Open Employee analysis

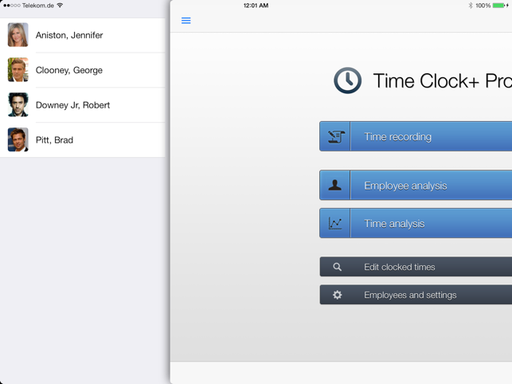(416, 185)
